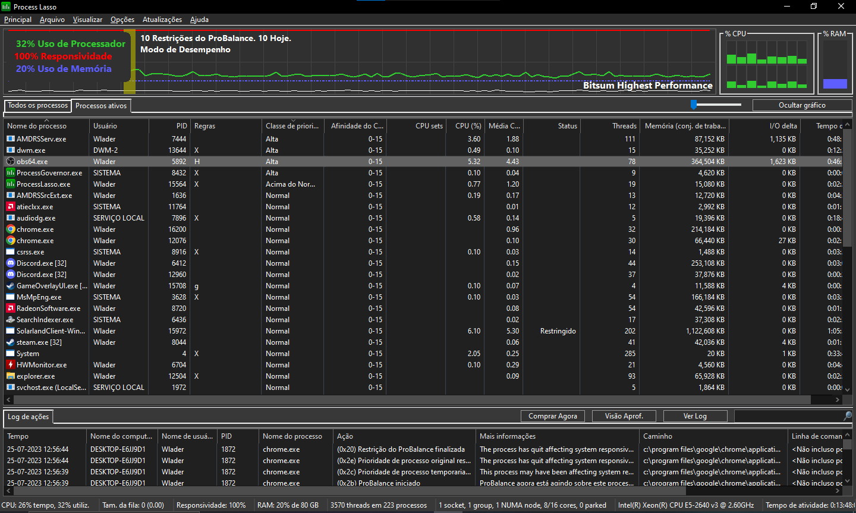
Task: Click the % RAM usage bar
Action: pyautogui.click(x=835, y=84)
